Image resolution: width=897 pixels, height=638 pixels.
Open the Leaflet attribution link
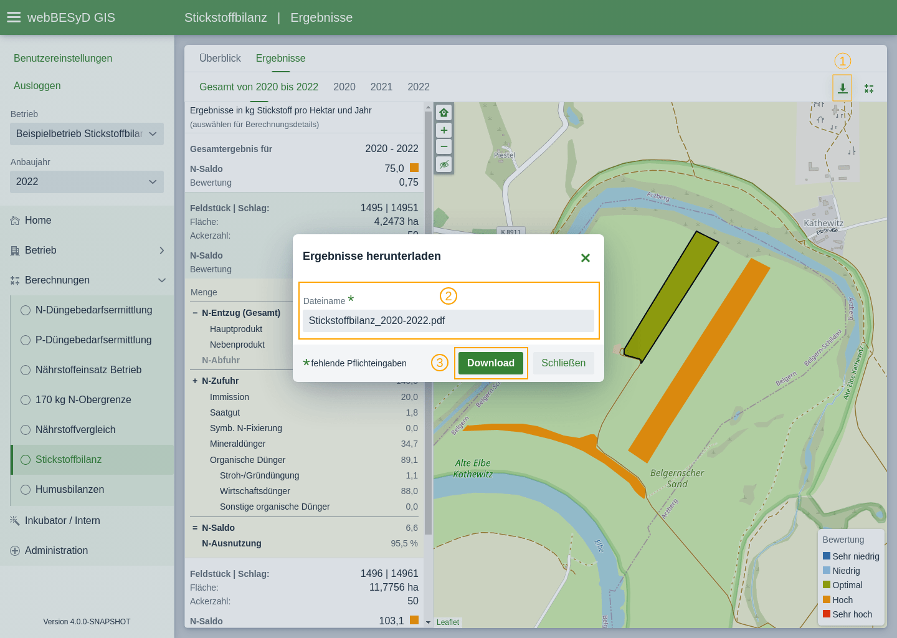pos(448,622)
